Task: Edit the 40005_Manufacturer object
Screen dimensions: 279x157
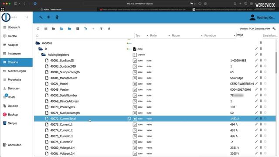Action: 256,78
